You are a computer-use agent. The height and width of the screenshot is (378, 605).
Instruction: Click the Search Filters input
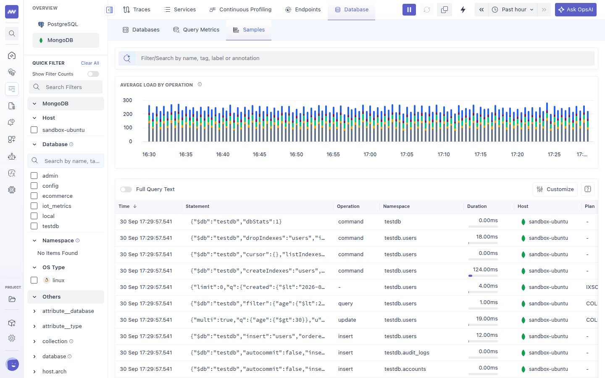tap(66, 87)
